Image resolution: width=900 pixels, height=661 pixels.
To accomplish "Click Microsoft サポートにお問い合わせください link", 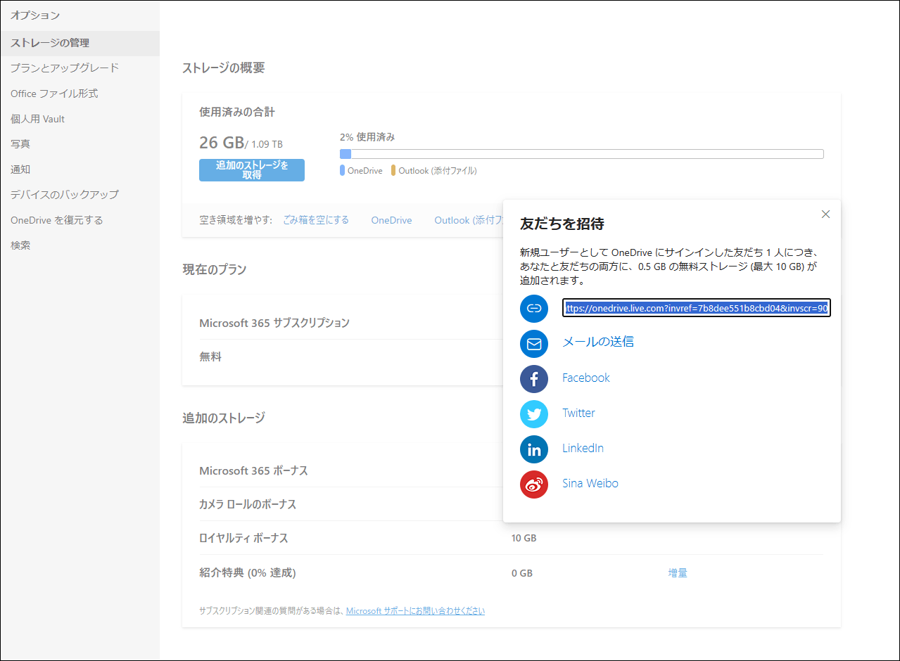I will [x=415, y=611].
